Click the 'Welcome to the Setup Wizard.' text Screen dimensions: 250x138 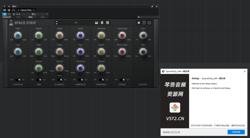[x=204, y=84]
